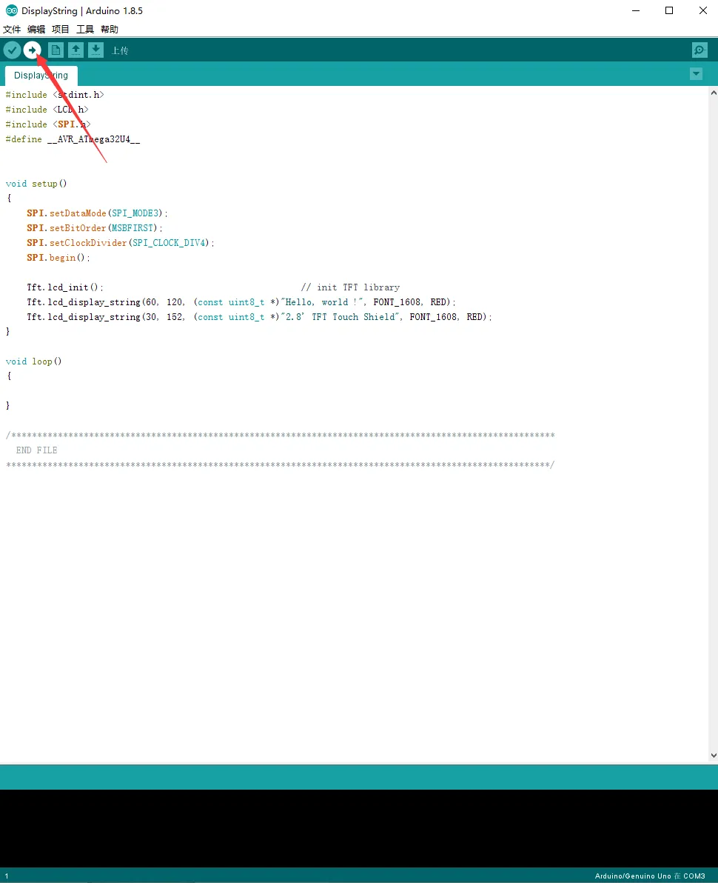Open the 编辑 menu
This screenshot has height=883, width=718.
36,30
